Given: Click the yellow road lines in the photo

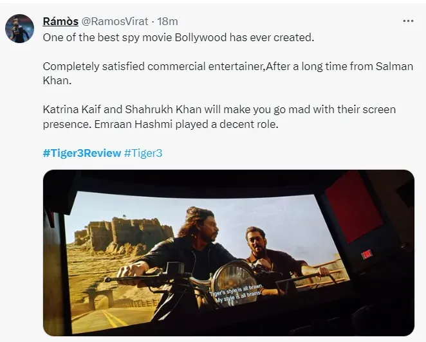Looking at the screenshot, I should (113, 318).
